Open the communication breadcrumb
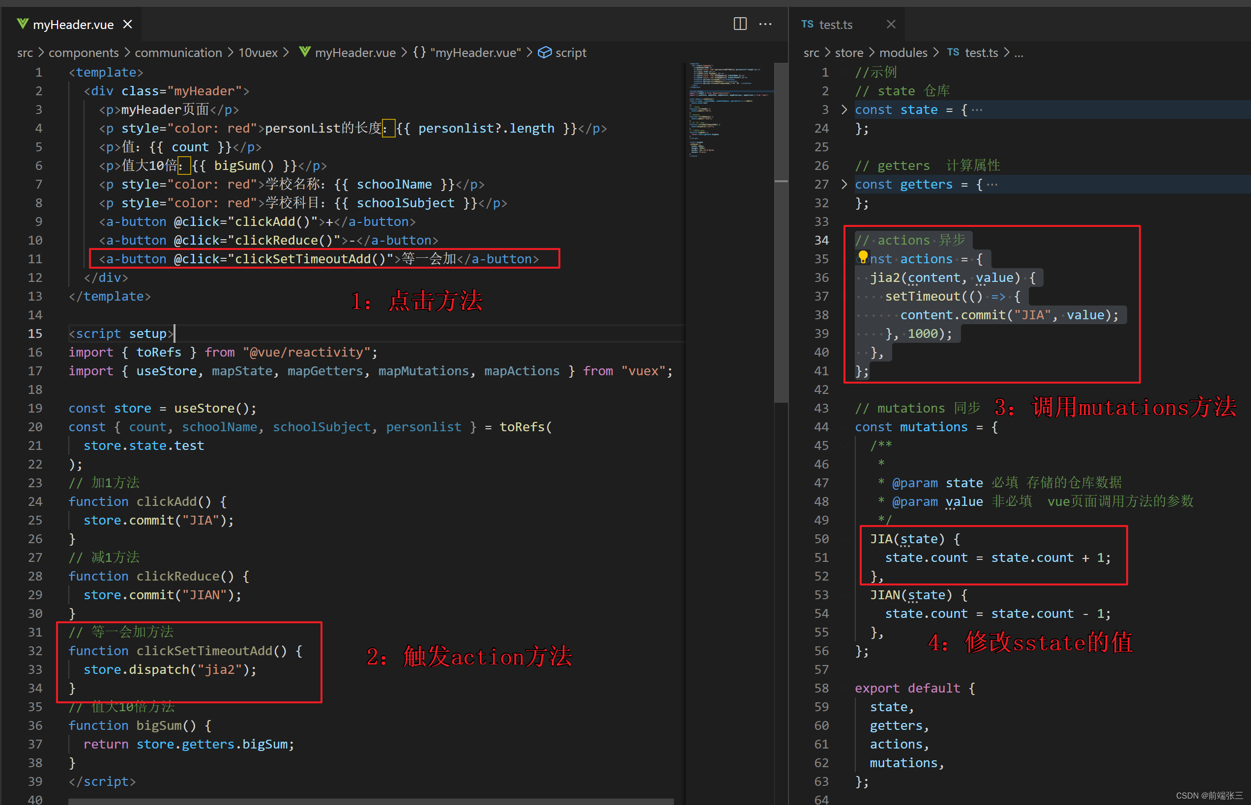The height and width of the screenshot is (805, 1251). 178,53
